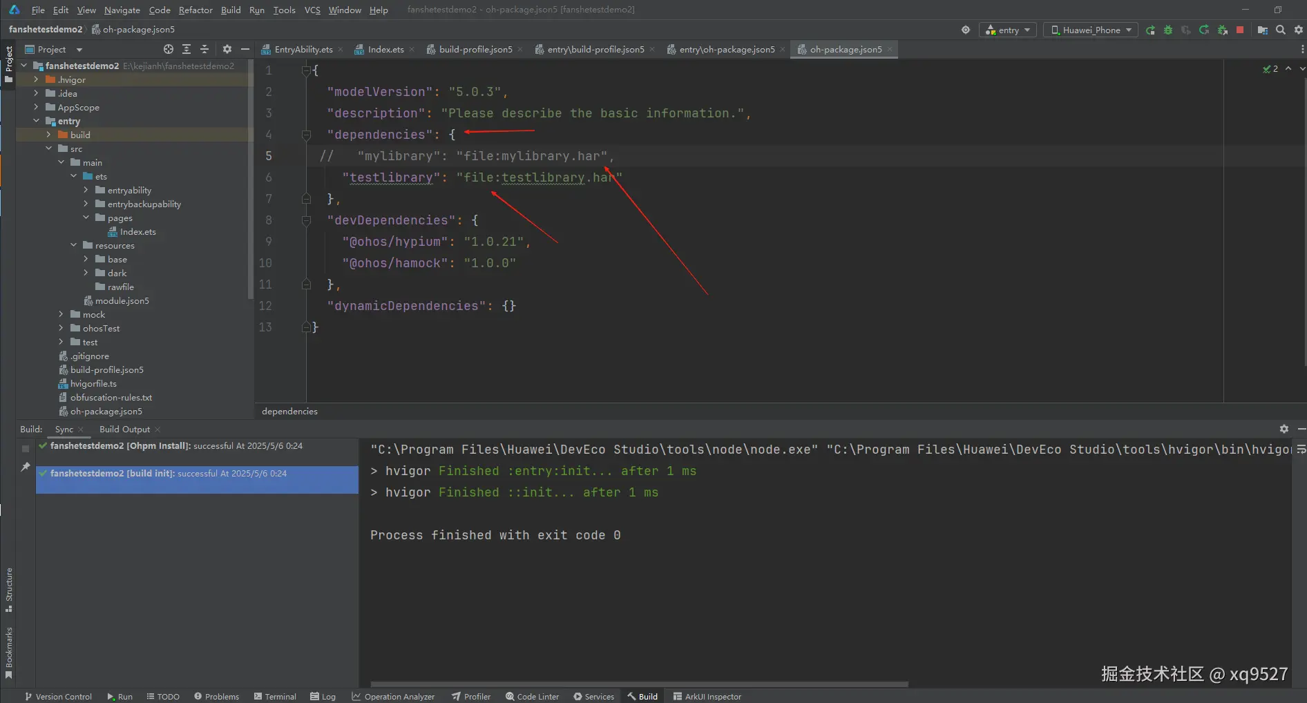Click the Run entry icon in toolbar
Image resolution: width=1307 pixels, height=703 pixels.
tap(1150, 30)
